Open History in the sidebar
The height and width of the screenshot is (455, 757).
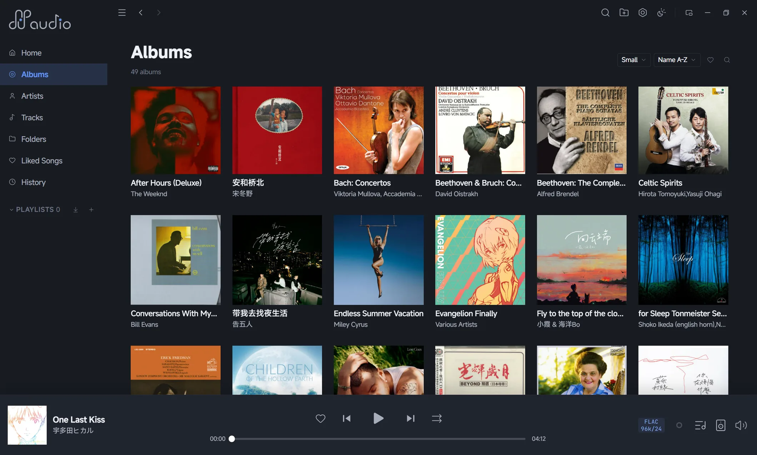(x=54, y=182)
